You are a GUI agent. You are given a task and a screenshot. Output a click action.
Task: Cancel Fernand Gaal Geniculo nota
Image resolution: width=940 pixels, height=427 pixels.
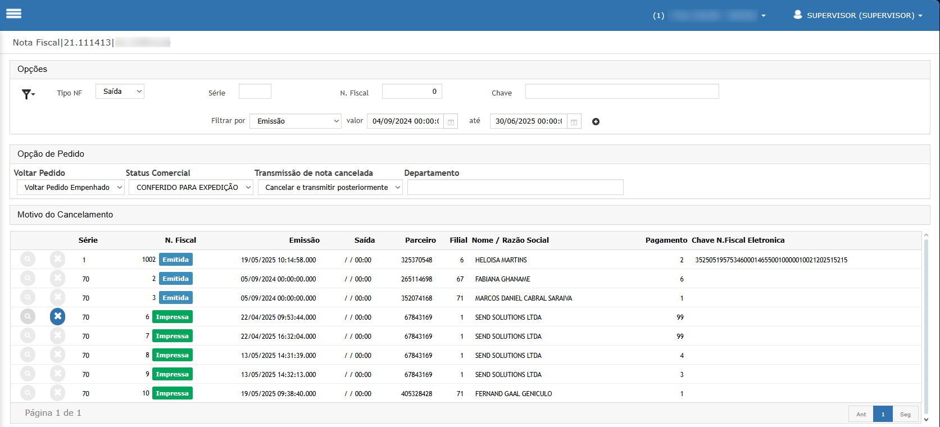click(57, 393)
